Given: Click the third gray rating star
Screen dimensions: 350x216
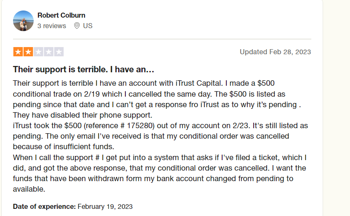Looking at the screenshot, I should 39,52.
